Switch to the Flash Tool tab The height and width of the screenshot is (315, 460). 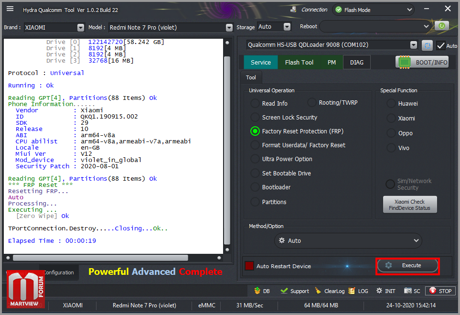(x=299, y=62)
